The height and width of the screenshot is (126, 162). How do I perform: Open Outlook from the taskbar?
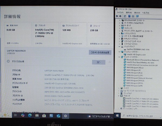coord(59,116)
